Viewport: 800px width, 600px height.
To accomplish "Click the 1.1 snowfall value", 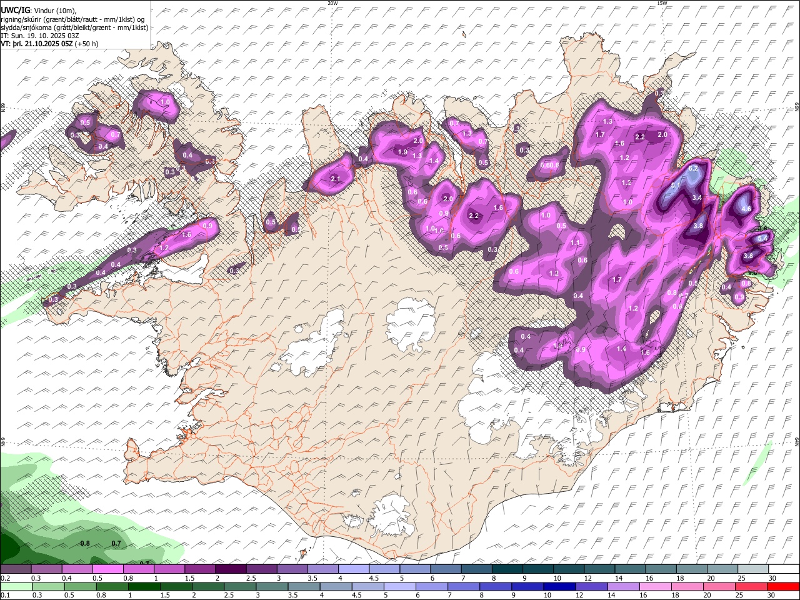I will [576, 242].
